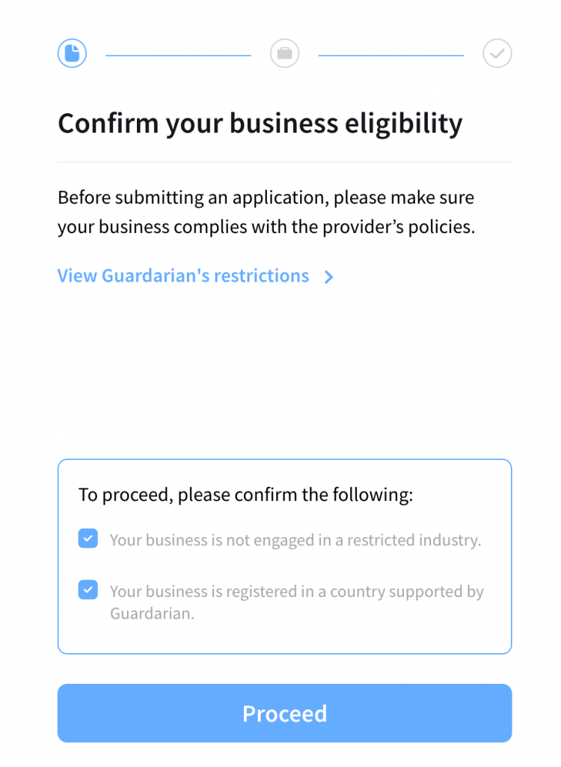The height and width of the screenshot is (767, 561).
Task: Click the 'provider's policies' paragraph line
Action: click(266, 227)
